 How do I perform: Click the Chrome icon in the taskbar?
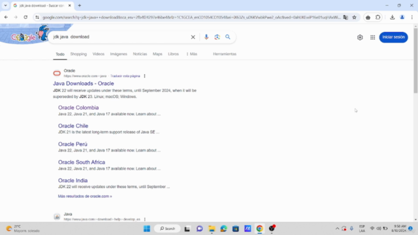click(x=260, y=228)
